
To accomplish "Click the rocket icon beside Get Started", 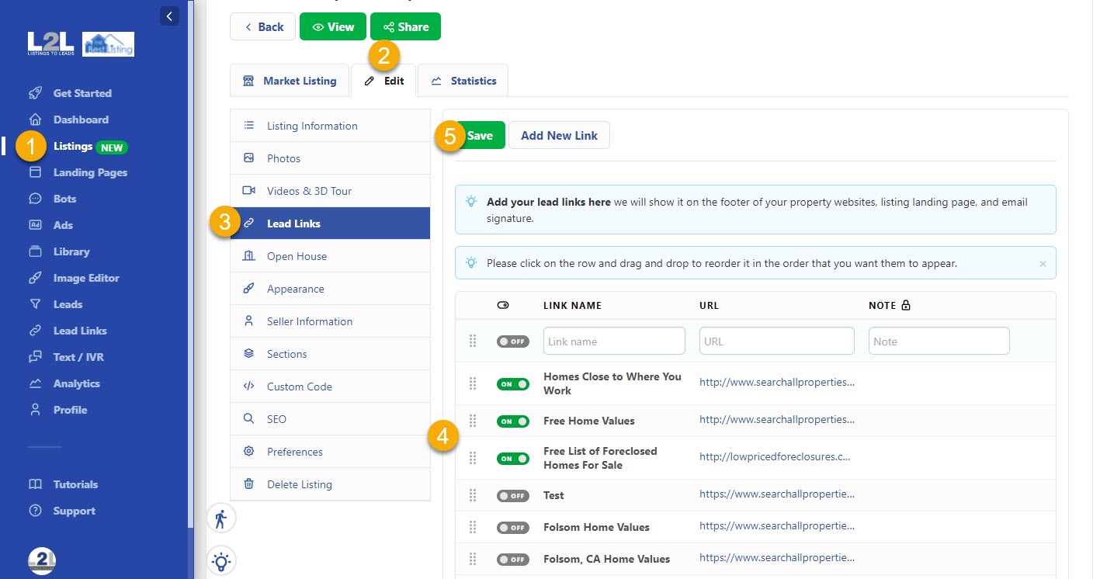I will (x=35, y=93).
